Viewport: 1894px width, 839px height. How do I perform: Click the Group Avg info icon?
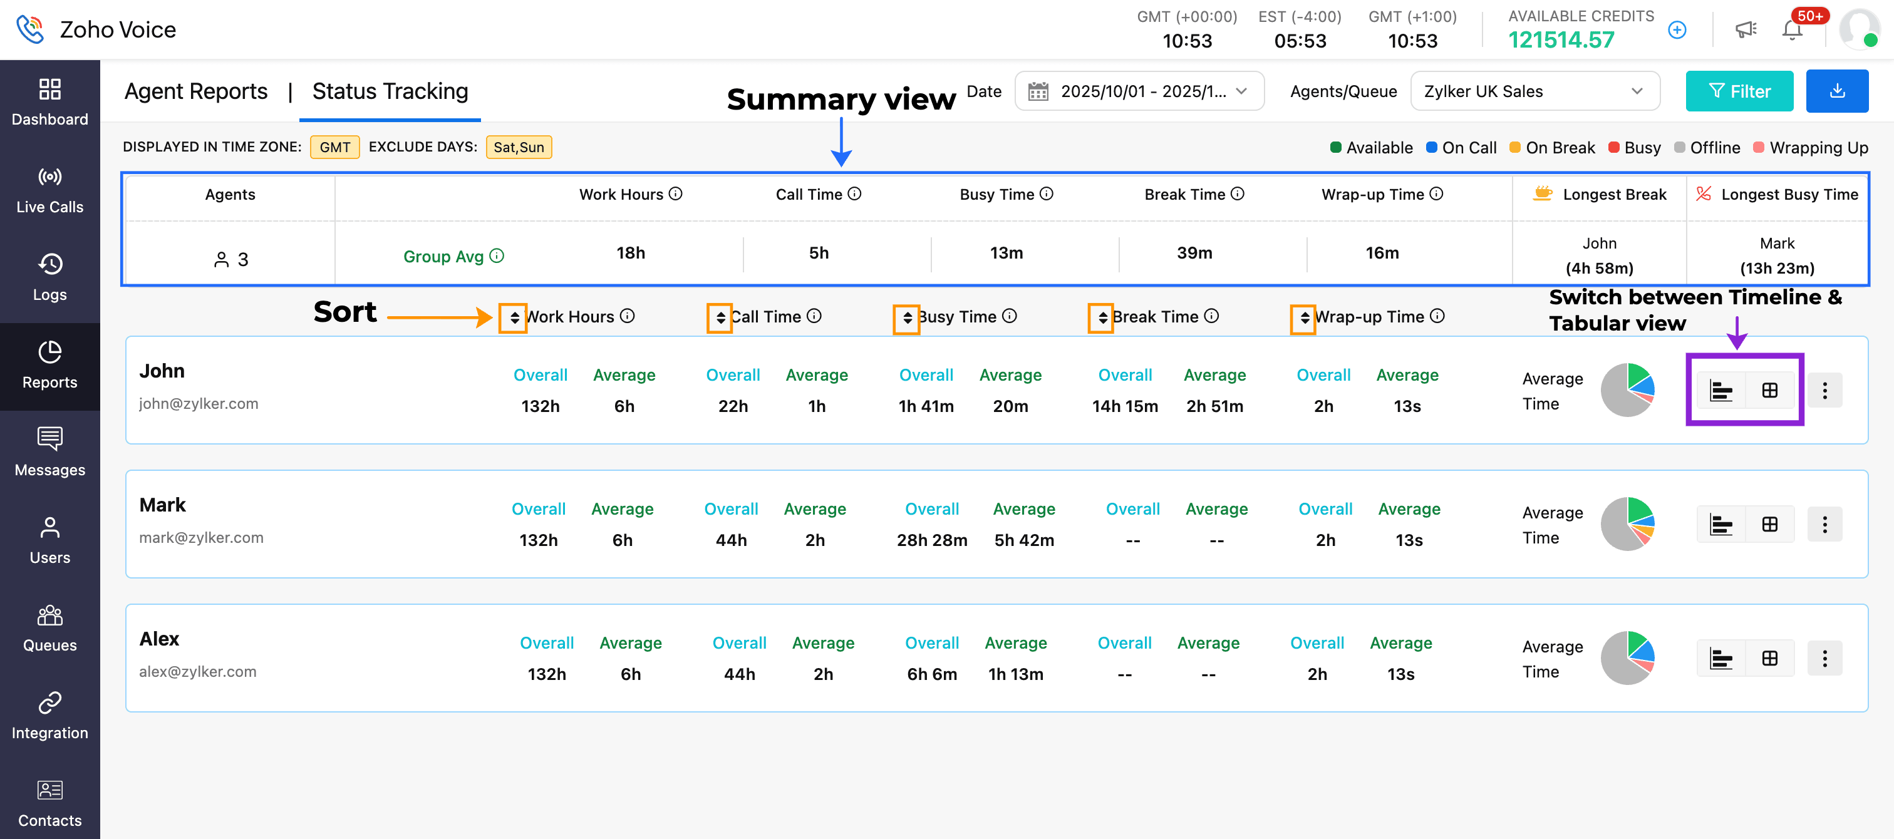(497, 256)
